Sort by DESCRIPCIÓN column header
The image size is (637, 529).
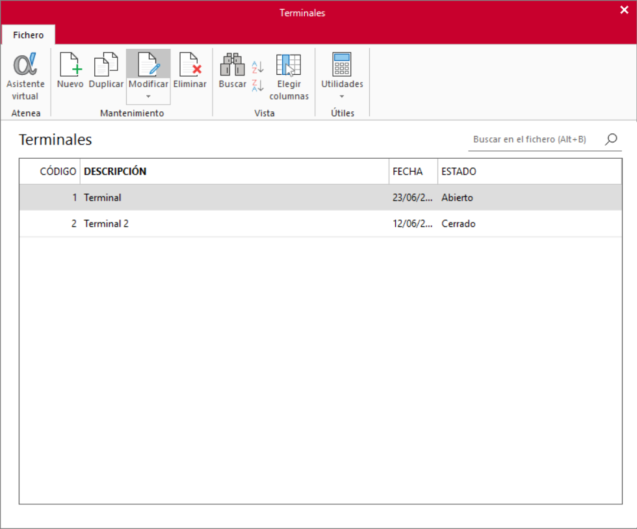(235, 171)
